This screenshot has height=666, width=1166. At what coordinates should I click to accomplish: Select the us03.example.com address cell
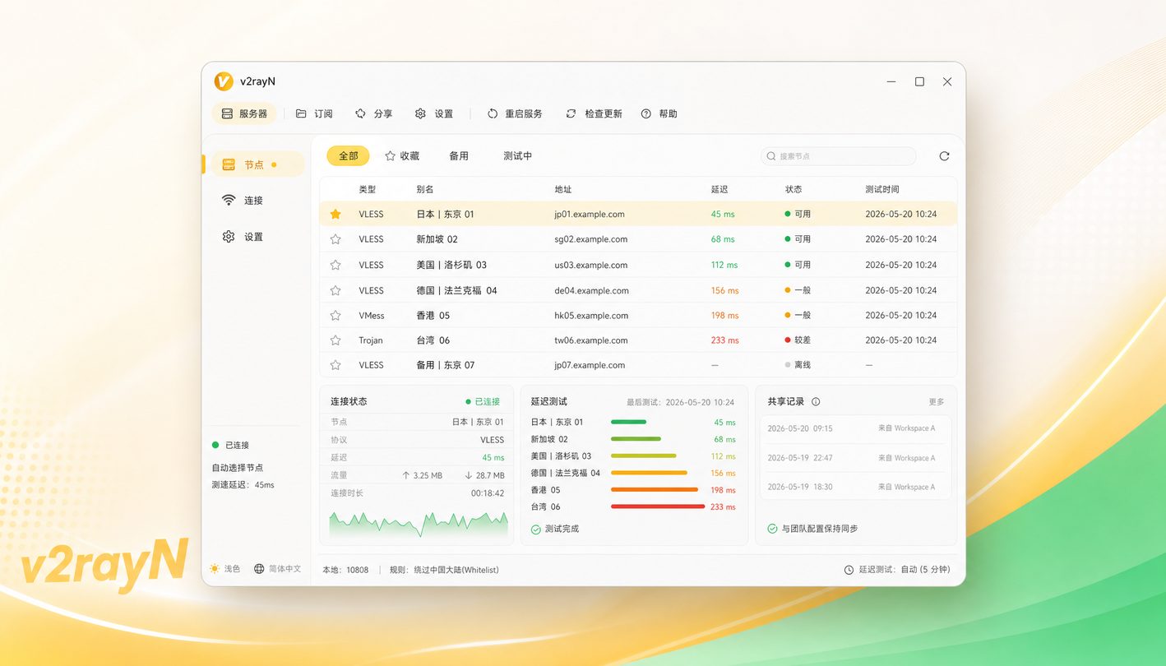(591, 265)
